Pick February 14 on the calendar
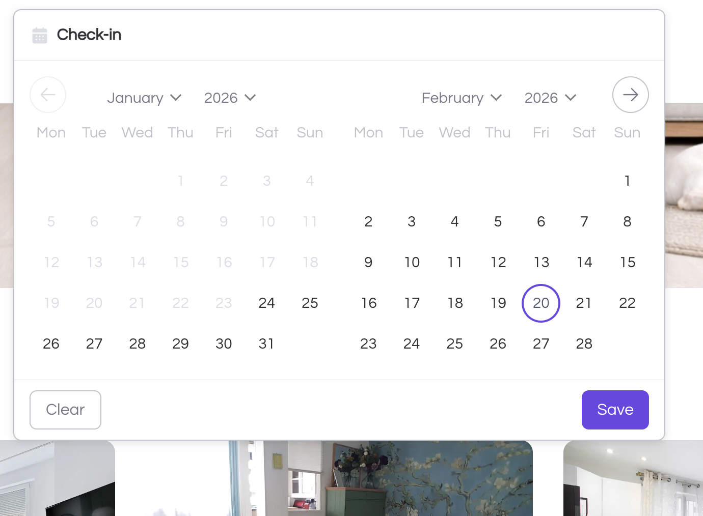Screen dimensions: 703x516 [x=584, y=263]
